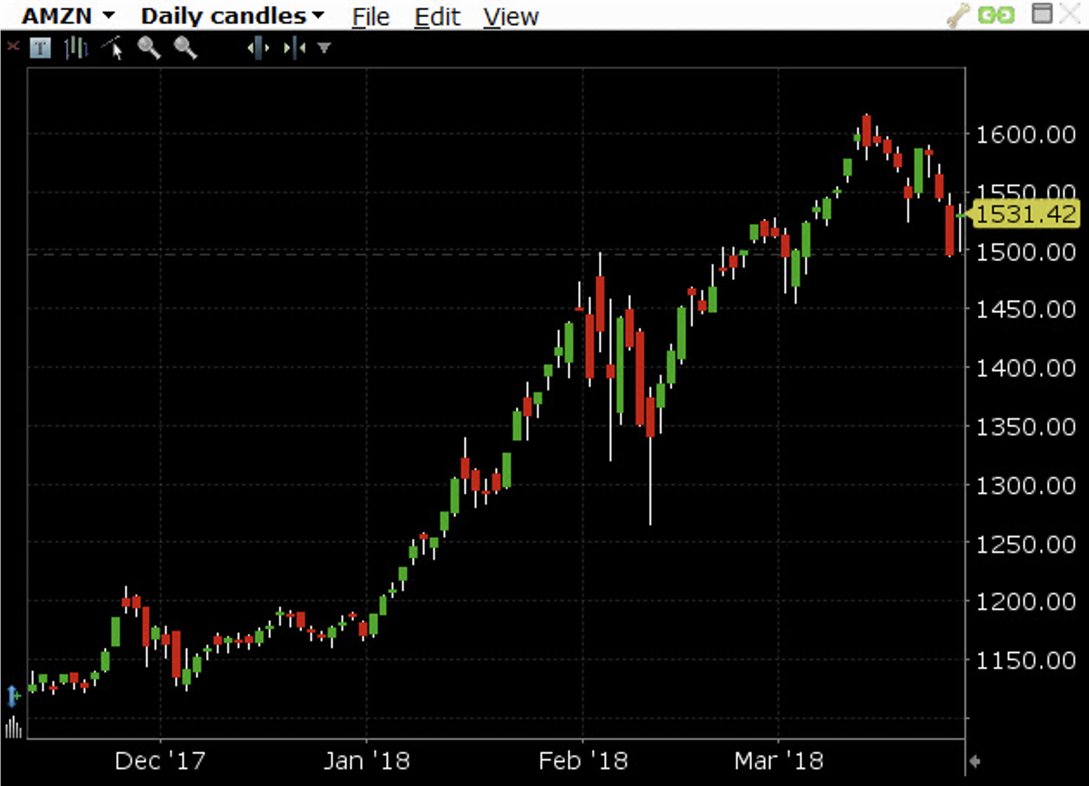Image resolution: width=1089 pixels, height=786 pixels.
Task: Click the yellow 1531.42 current price label
Action: [1026, 215]
